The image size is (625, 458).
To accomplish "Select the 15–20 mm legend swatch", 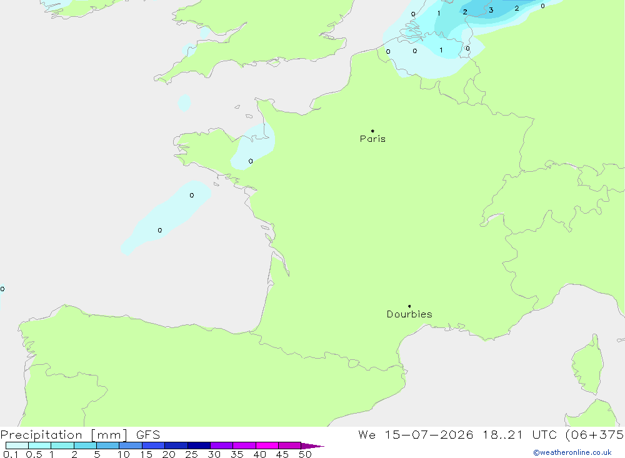I will click(154, 446).
